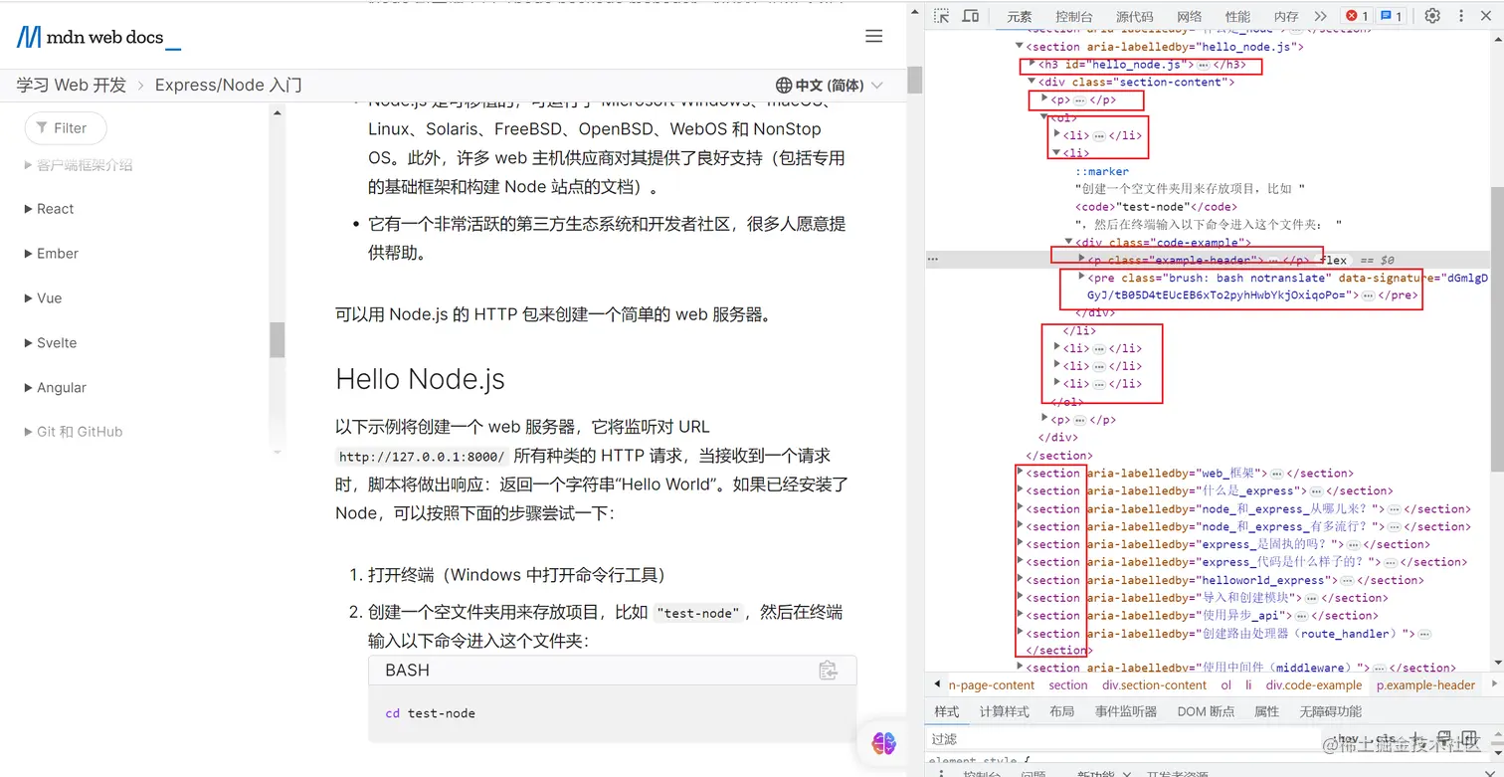
Task: Open DevTools settings gear
Action: pyautogui.click(x=1432, y=16)
